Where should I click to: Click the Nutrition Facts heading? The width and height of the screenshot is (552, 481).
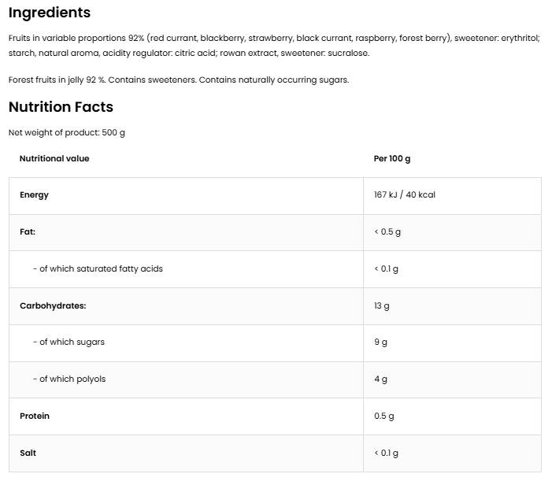[61, 107]
